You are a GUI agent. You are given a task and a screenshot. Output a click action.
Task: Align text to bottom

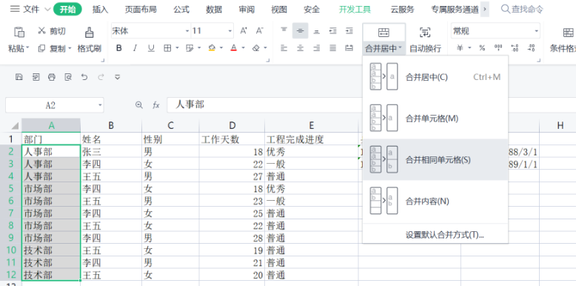(316, 31)
